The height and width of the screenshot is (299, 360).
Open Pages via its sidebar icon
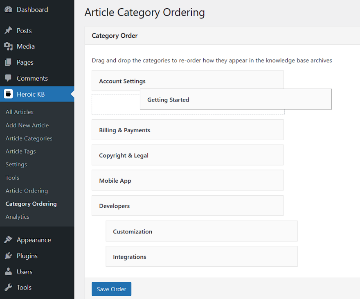point(9,62)
